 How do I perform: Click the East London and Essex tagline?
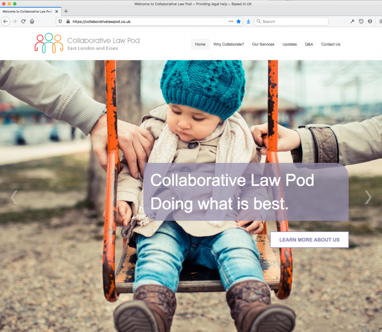coord(92,48)
